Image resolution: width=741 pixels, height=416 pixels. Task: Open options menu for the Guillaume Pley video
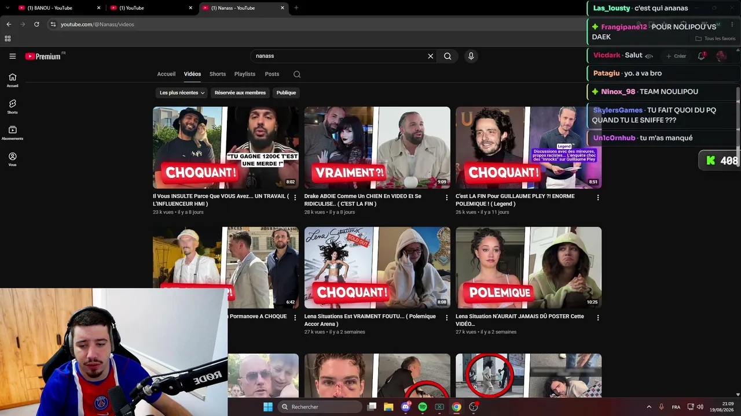[598, 198]
